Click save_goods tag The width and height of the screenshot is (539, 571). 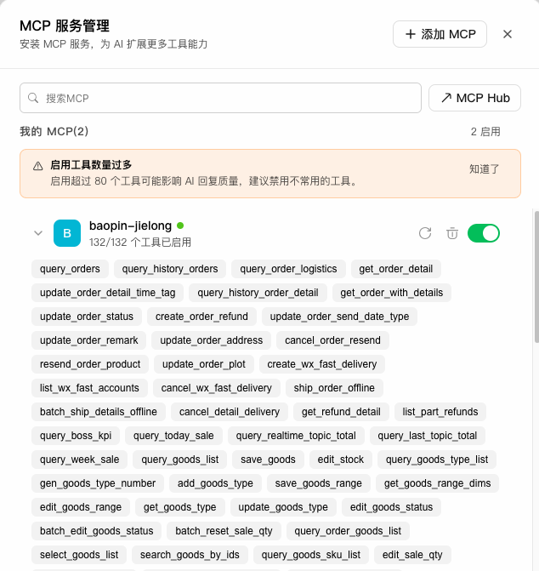coord(268,460)
